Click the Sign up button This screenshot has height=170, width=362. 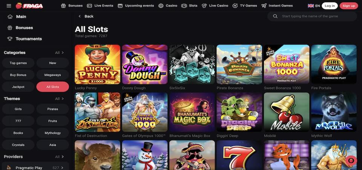click(348, 6)
